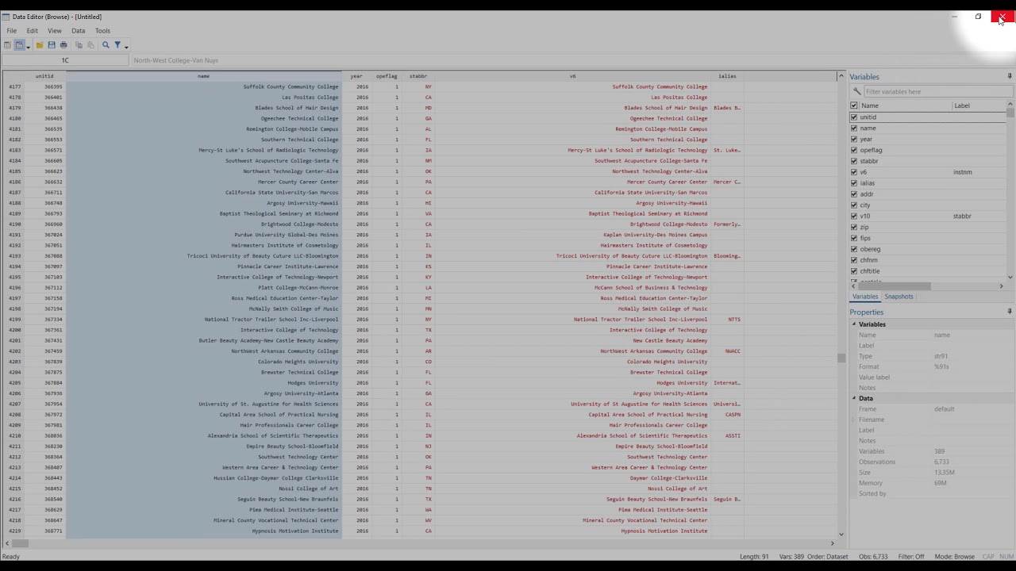Open Find using the magnifier icon

tap(106, 45)
